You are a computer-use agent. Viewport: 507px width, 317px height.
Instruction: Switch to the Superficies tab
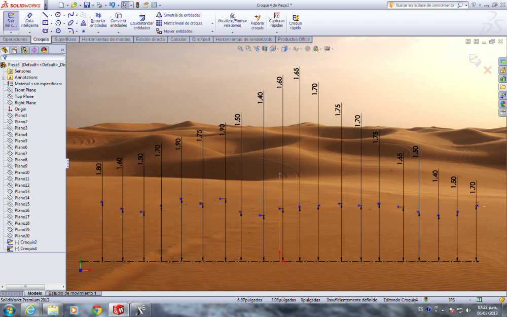(65, 39)
